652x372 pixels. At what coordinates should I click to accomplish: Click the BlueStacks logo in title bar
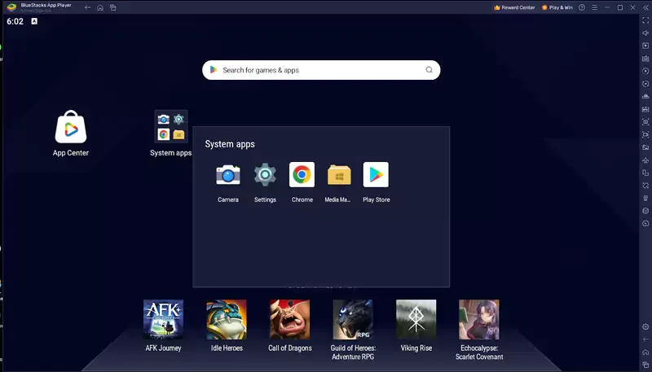click(x=11, y=7)
